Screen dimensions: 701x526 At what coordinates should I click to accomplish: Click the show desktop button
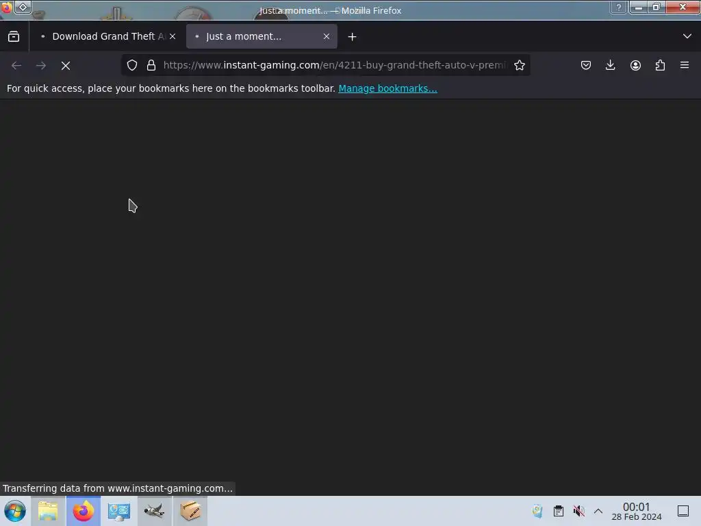tap(683, 511)
